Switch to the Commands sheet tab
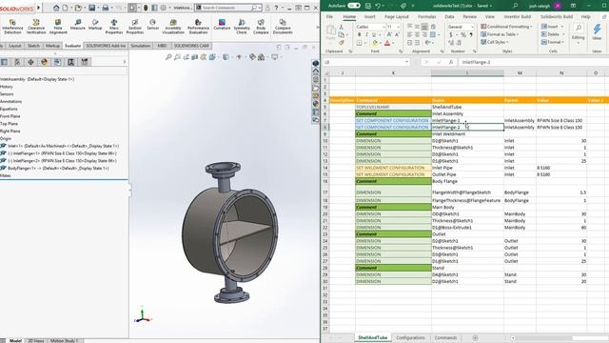 point(445,337)
